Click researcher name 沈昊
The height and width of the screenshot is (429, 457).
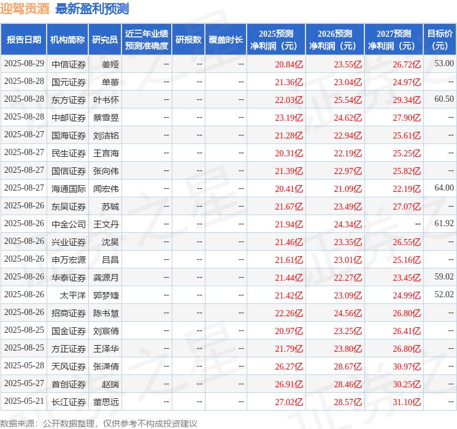(x=110, y=242)
